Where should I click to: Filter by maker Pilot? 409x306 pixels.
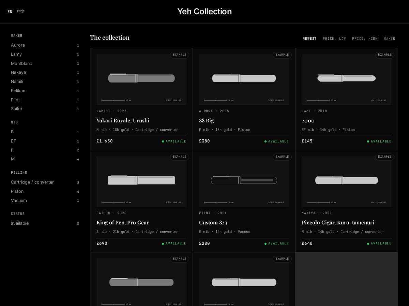(45, 100)
